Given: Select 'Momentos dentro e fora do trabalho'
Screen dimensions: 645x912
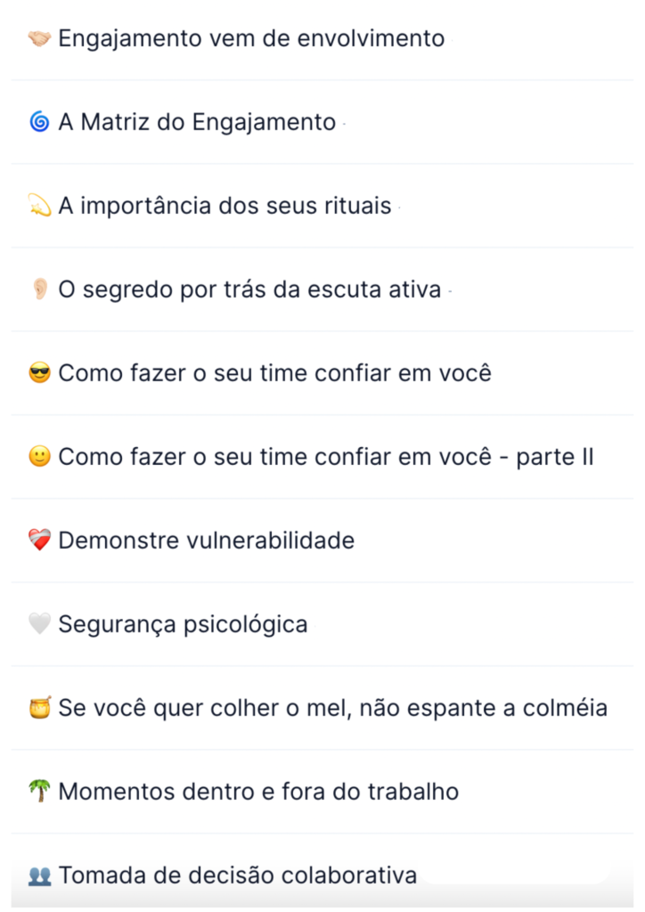Looking at the screenshot, I should (x=322, y=791).
